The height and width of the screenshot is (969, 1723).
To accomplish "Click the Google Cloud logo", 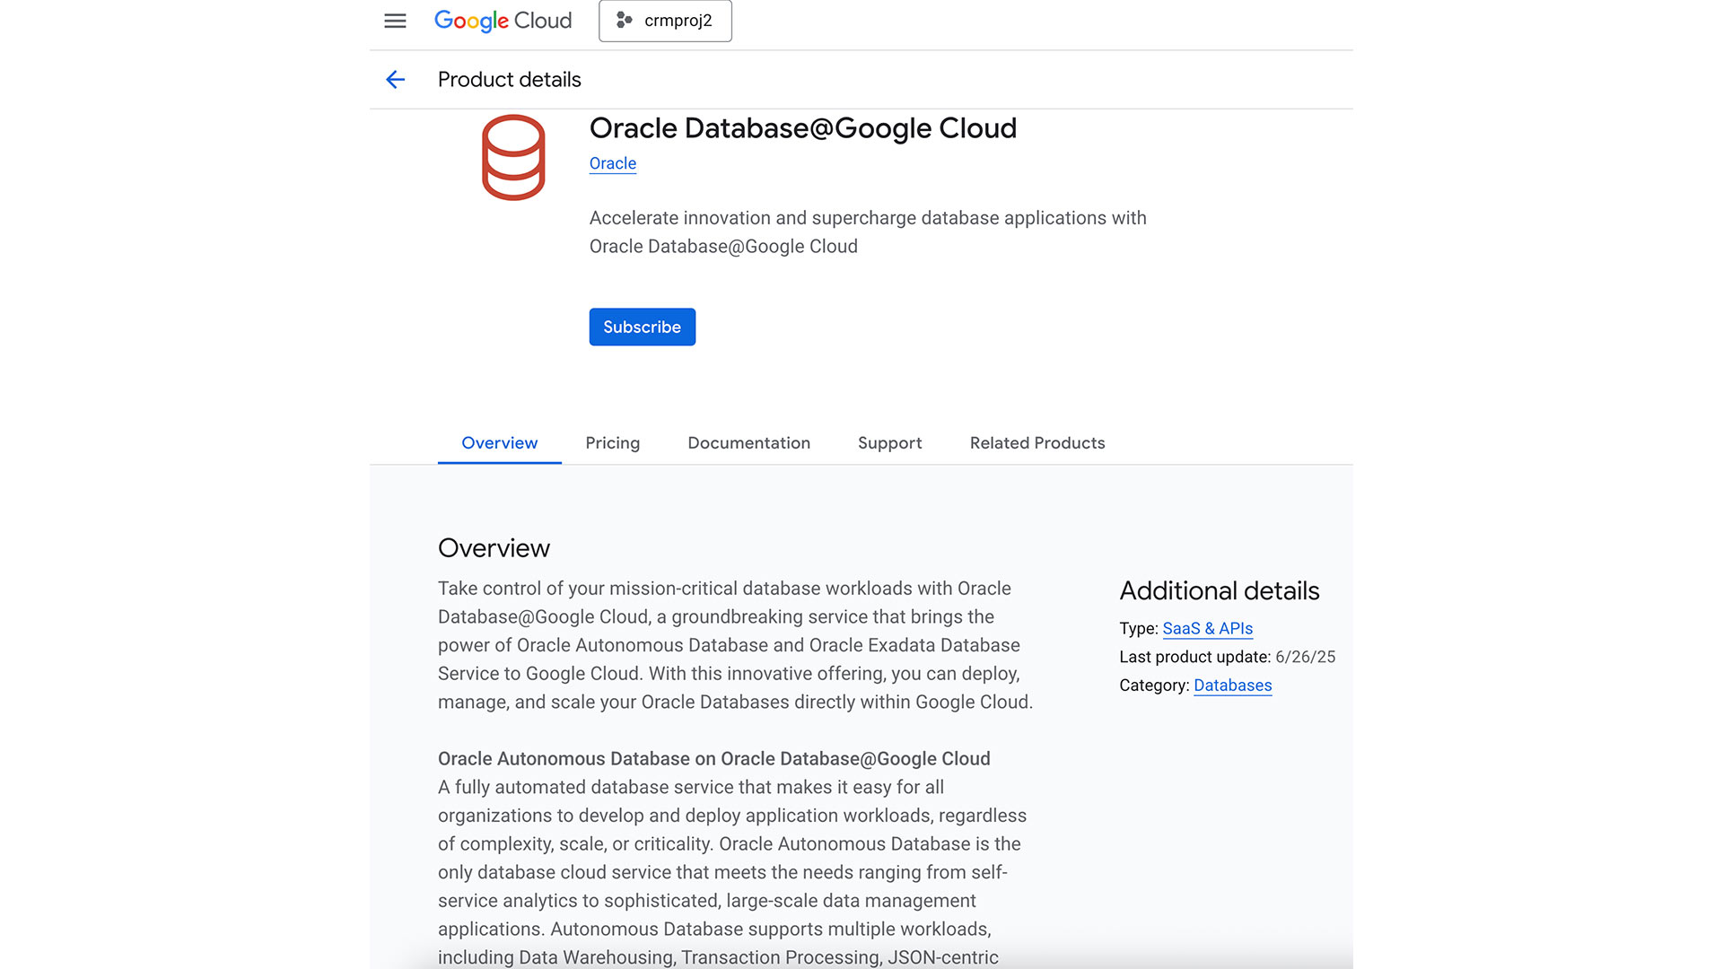I will [502, 21].
